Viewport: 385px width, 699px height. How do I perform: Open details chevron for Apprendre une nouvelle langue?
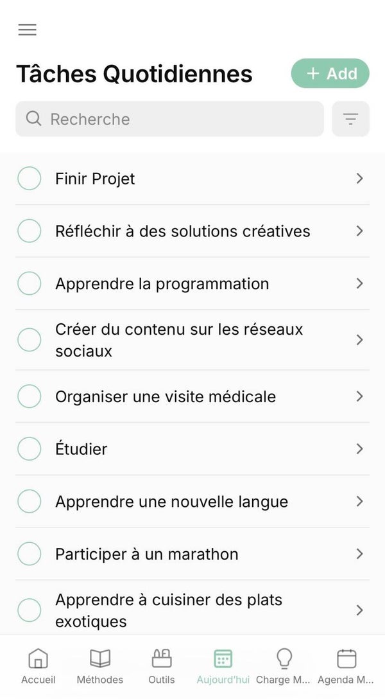coord(359,501)
